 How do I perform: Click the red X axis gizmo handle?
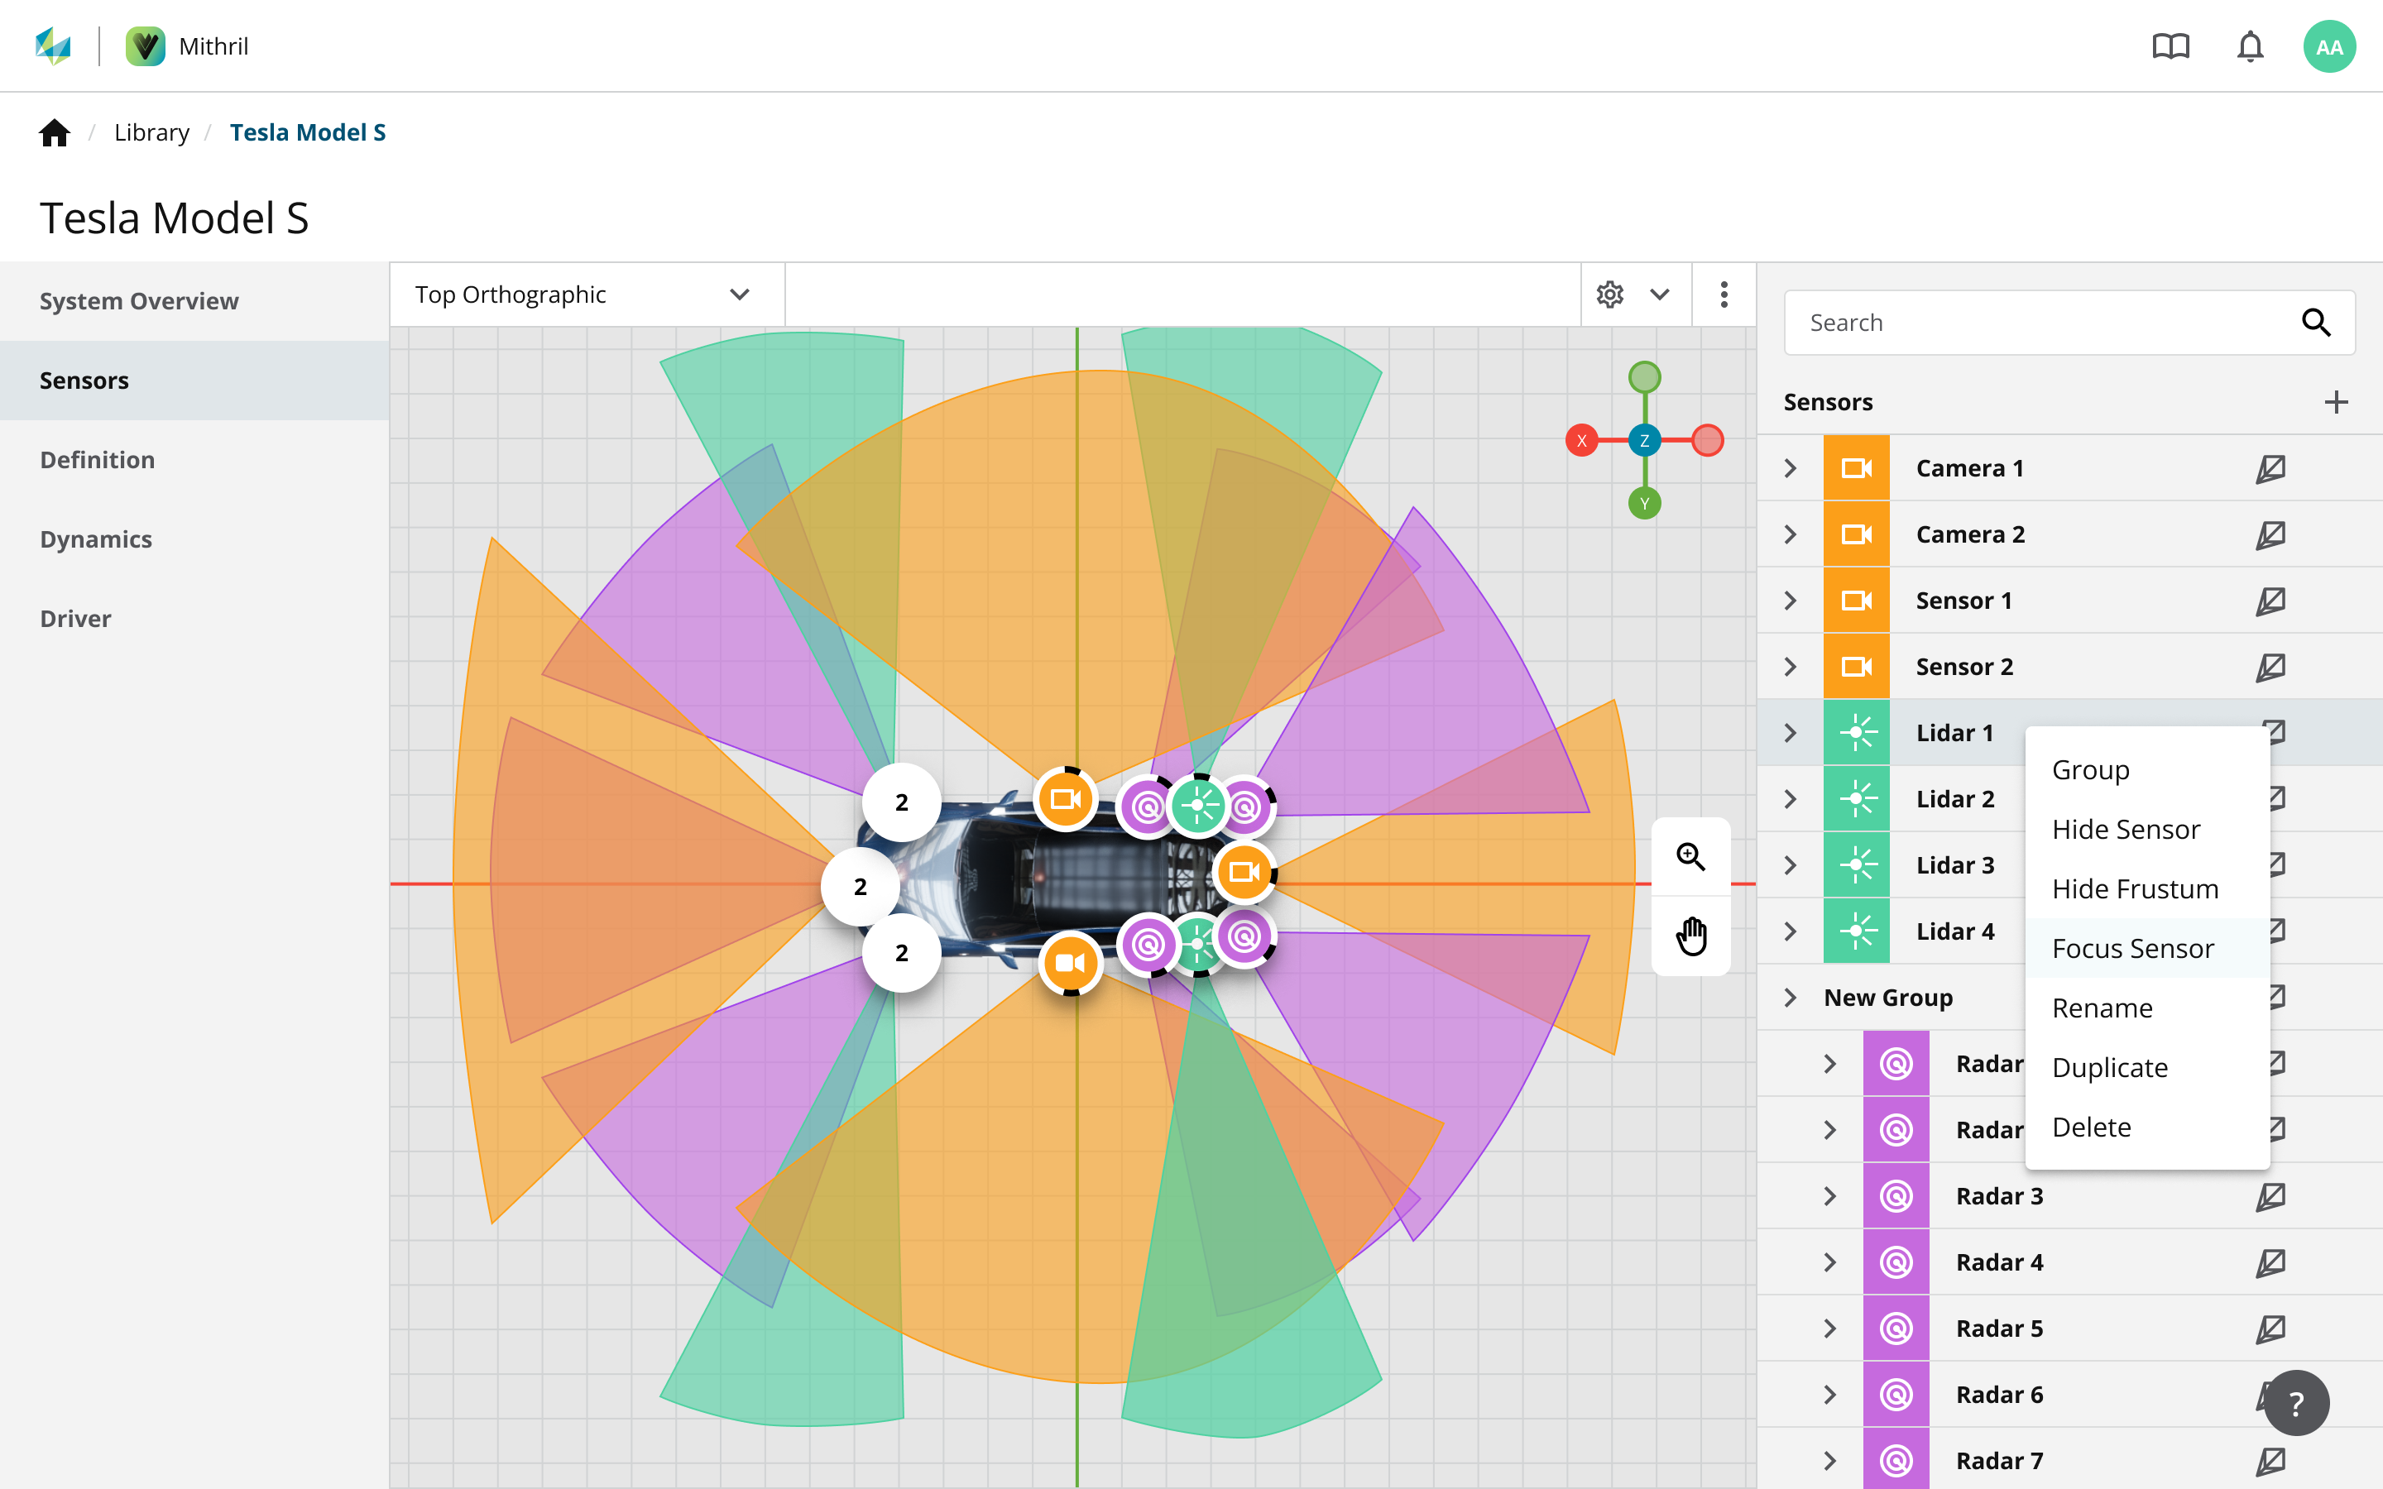click(x=1581, y=440)
